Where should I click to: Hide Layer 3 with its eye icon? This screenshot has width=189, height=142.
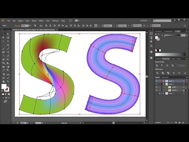pos(156,81)
